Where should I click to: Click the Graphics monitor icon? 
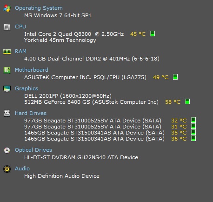(x=7, y=89)
